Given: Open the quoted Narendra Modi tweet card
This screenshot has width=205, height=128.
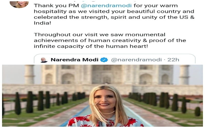Looking at the screenshot, I should 115,59.
